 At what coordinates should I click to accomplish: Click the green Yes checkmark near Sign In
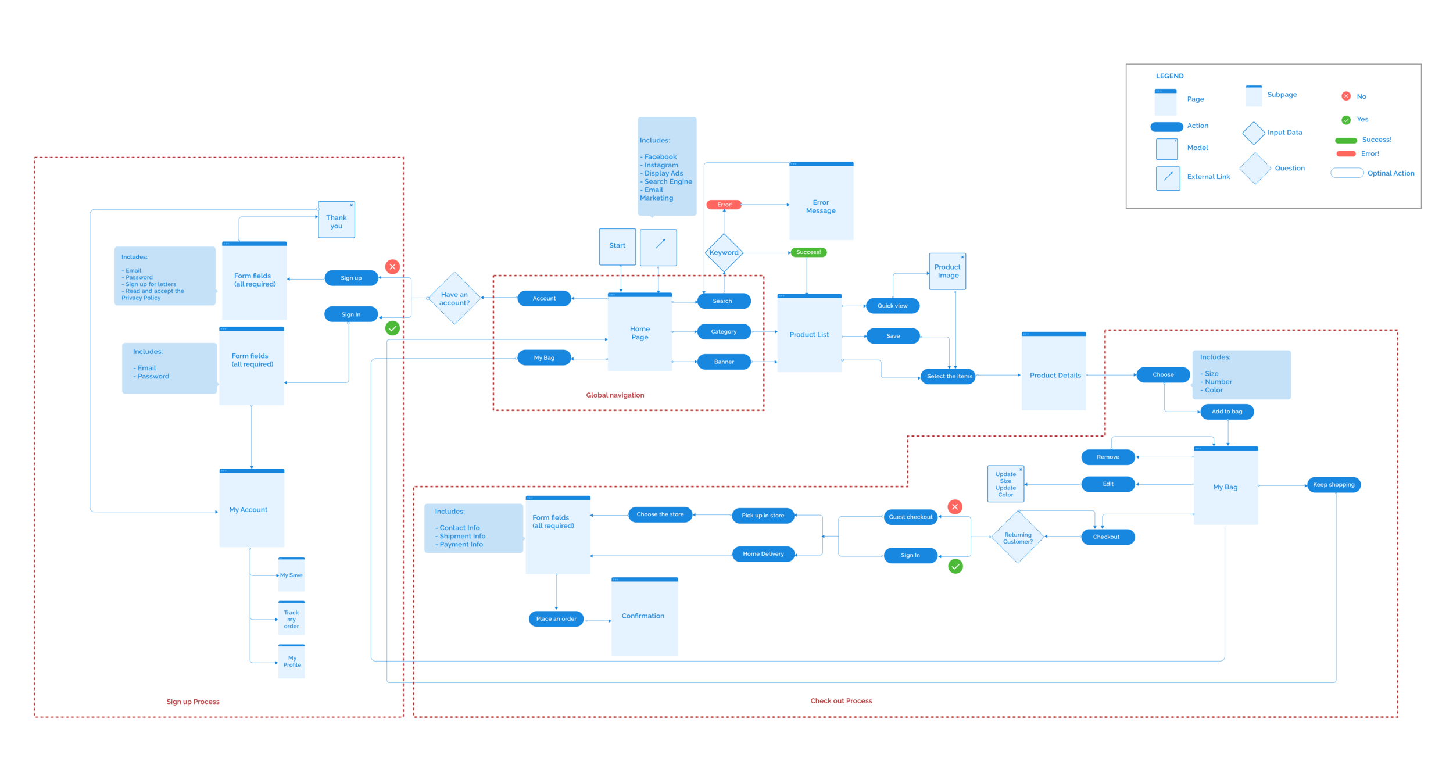(x=392, y=328)
